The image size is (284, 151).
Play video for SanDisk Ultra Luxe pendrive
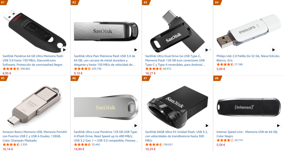coord(135,126)
